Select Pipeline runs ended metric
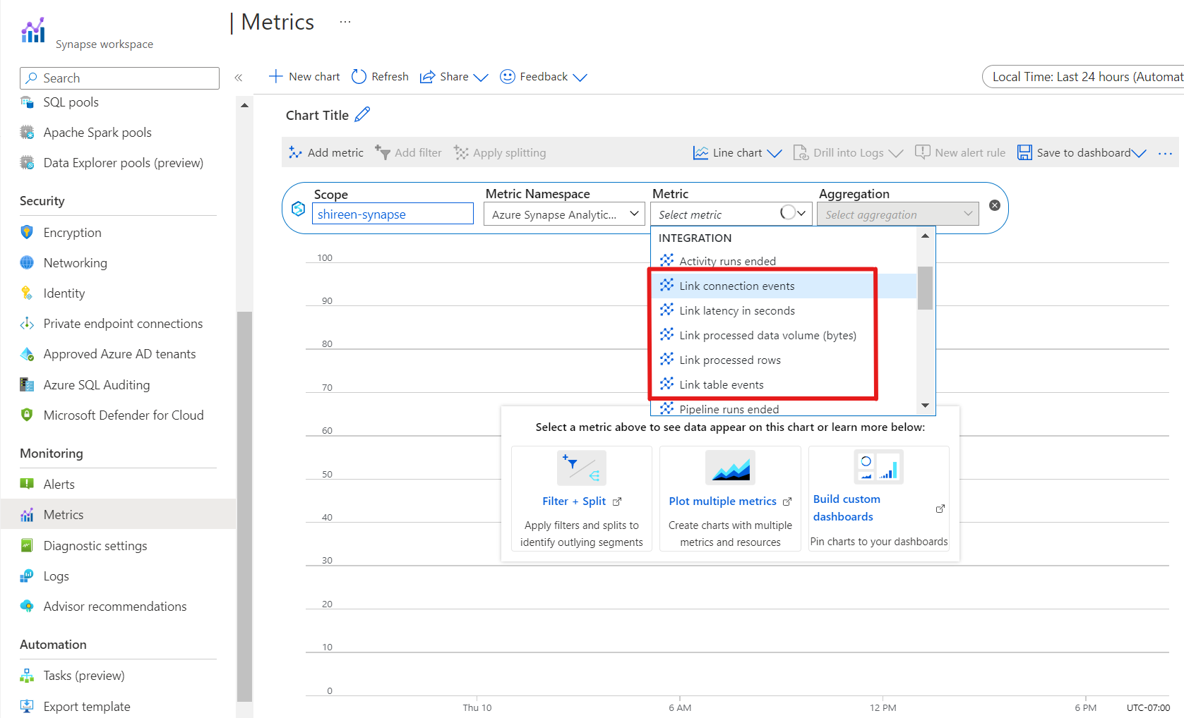 pos(784,408)
